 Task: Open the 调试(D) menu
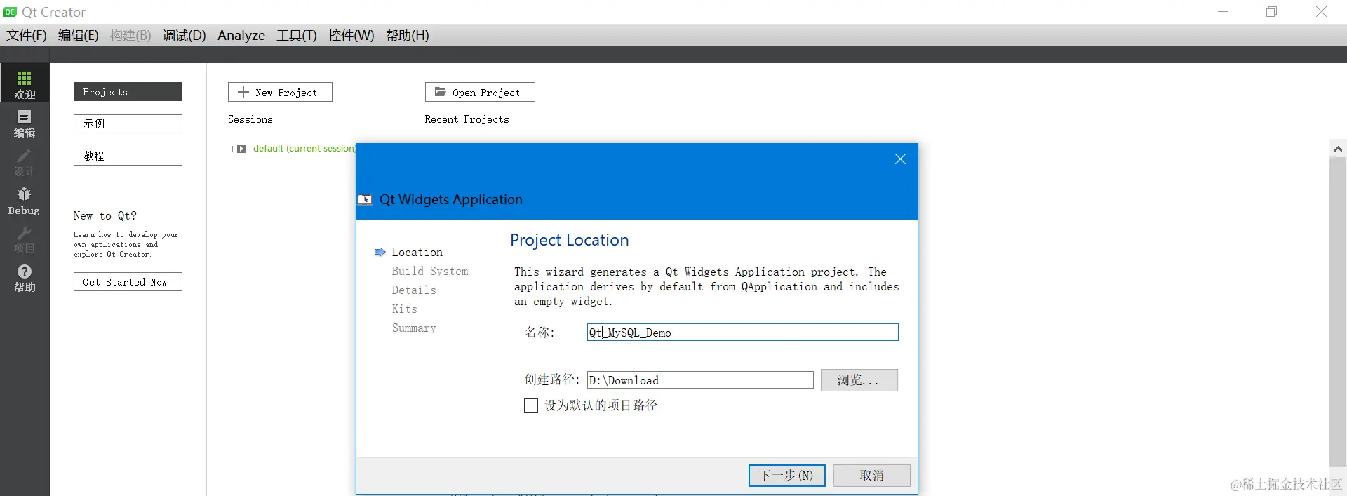pos(185,35)
